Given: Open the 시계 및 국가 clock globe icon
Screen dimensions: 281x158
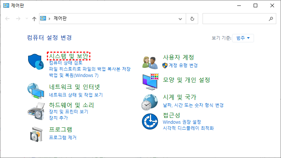Looking at the screenshot, I should click(x=150, y=102).
